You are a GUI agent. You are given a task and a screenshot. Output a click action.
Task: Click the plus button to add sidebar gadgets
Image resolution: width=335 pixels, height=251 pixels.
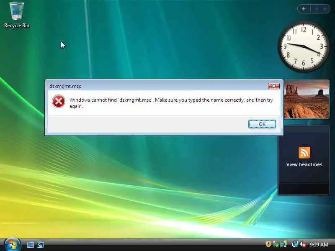[303, 9]
